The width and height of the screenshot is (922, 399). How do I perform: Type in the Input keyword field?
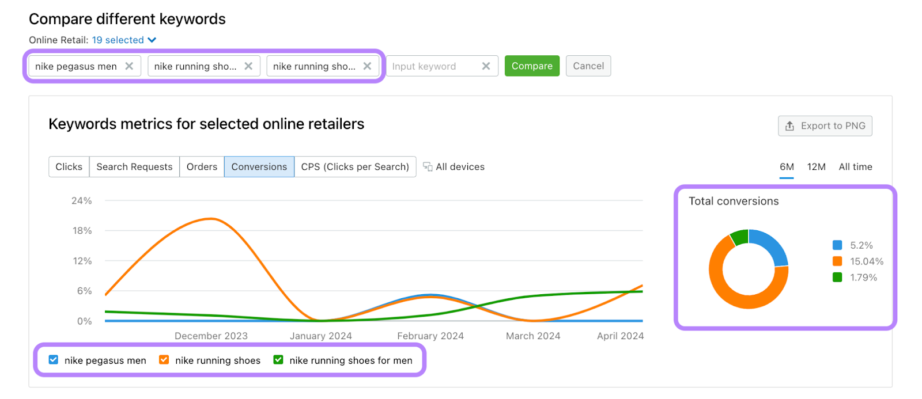[432, 66]
